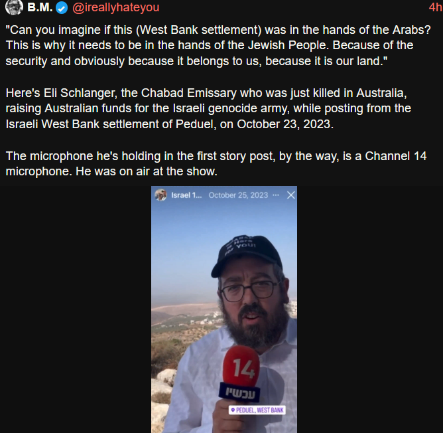
Task: Close the story with the X icon
Action: click(x=291, y=195)
